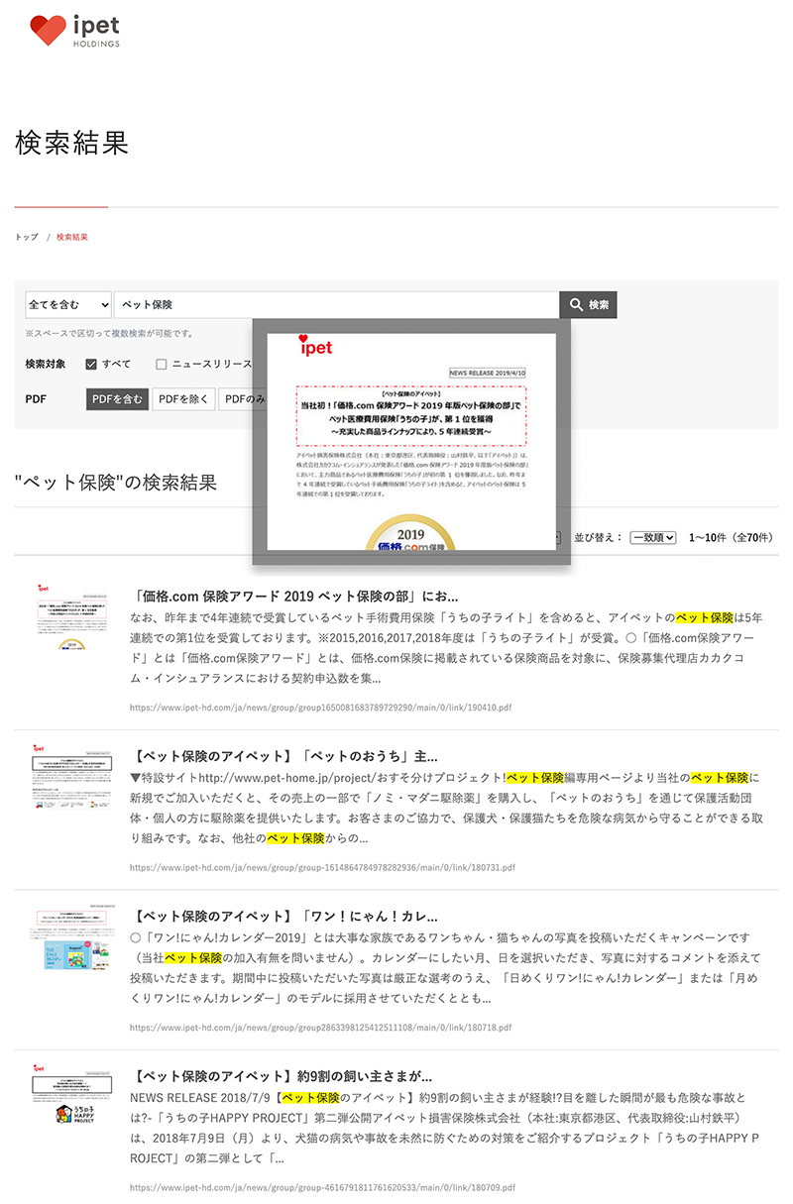
Task: Click the ipet Holdings logo
Action: pyautogui.click(x=75, y=31)
